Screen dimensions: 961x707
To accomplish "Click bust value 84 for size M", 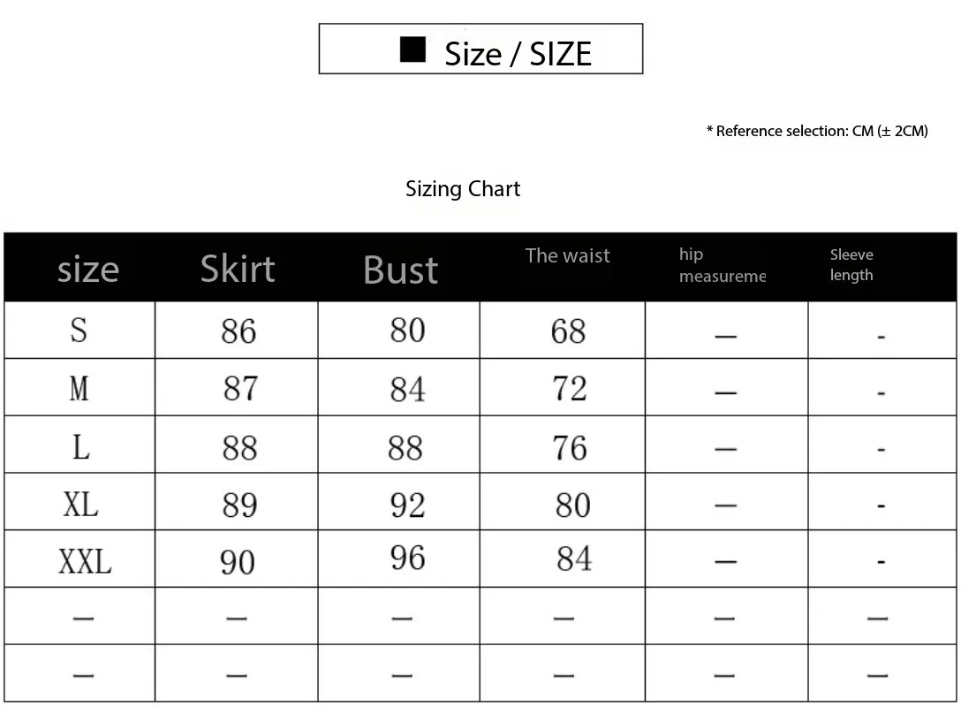I will pos(407,389).
